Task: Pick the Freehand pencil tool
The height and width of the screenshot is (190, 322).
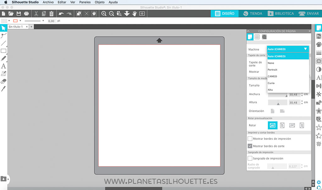Action: (3, 58)
